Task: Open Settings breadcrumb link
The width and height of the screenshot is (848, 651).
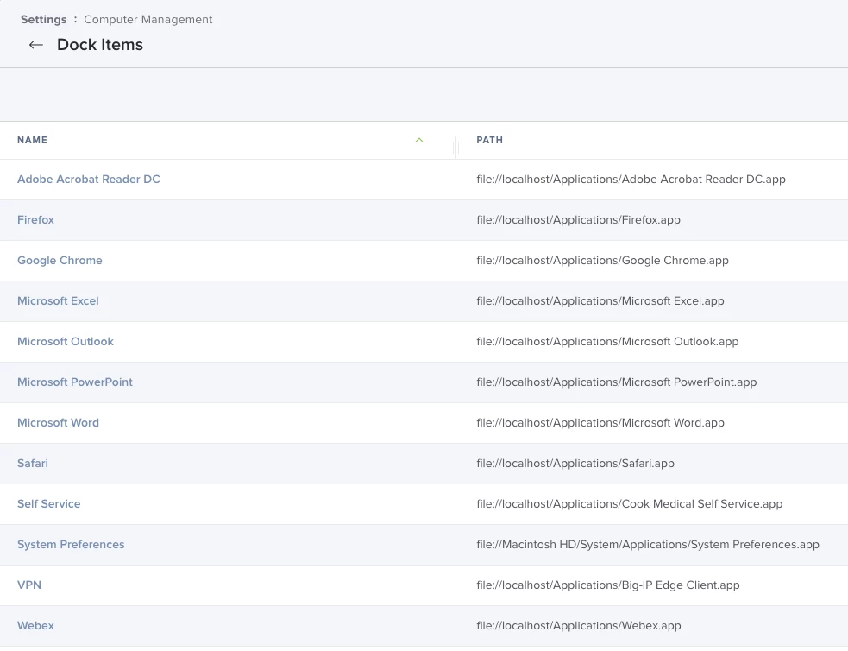Action: point(43,20)
